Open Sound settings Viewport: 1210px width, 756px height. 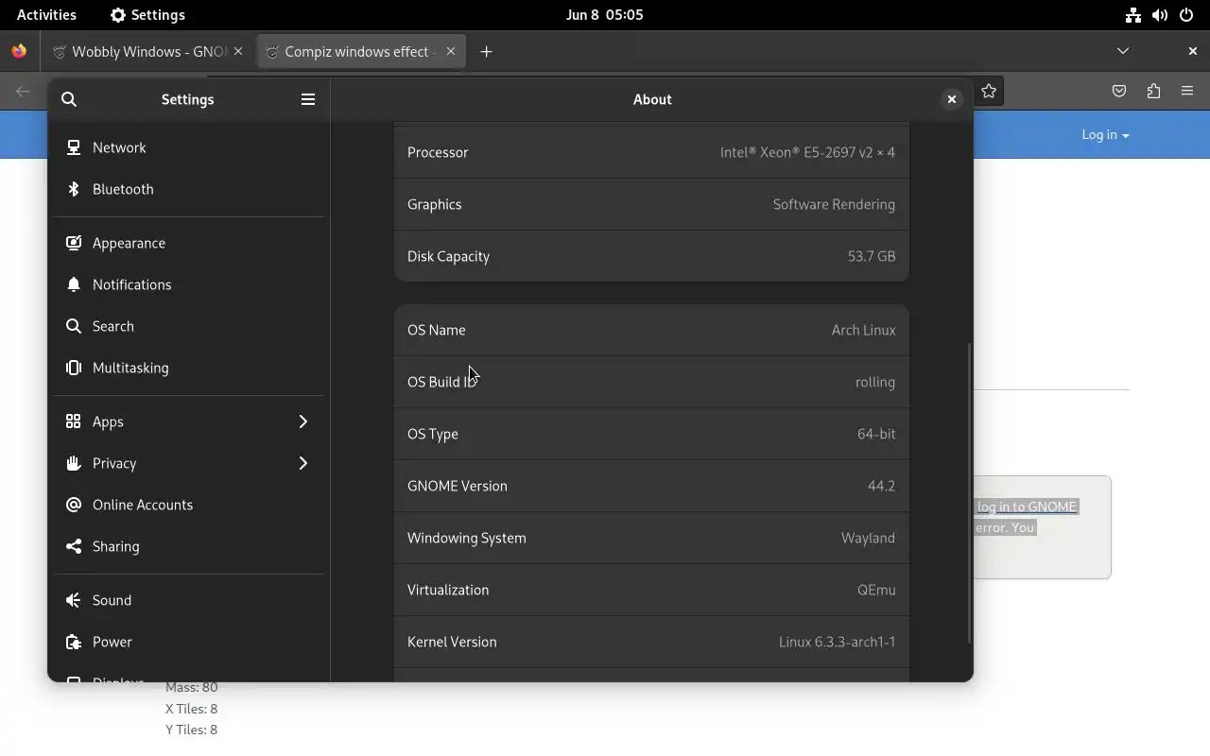tap(189, 601)
